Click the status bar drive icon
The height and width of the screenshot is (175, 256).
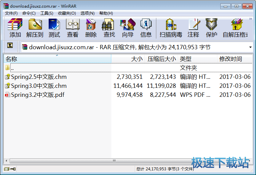pos(7,169)
